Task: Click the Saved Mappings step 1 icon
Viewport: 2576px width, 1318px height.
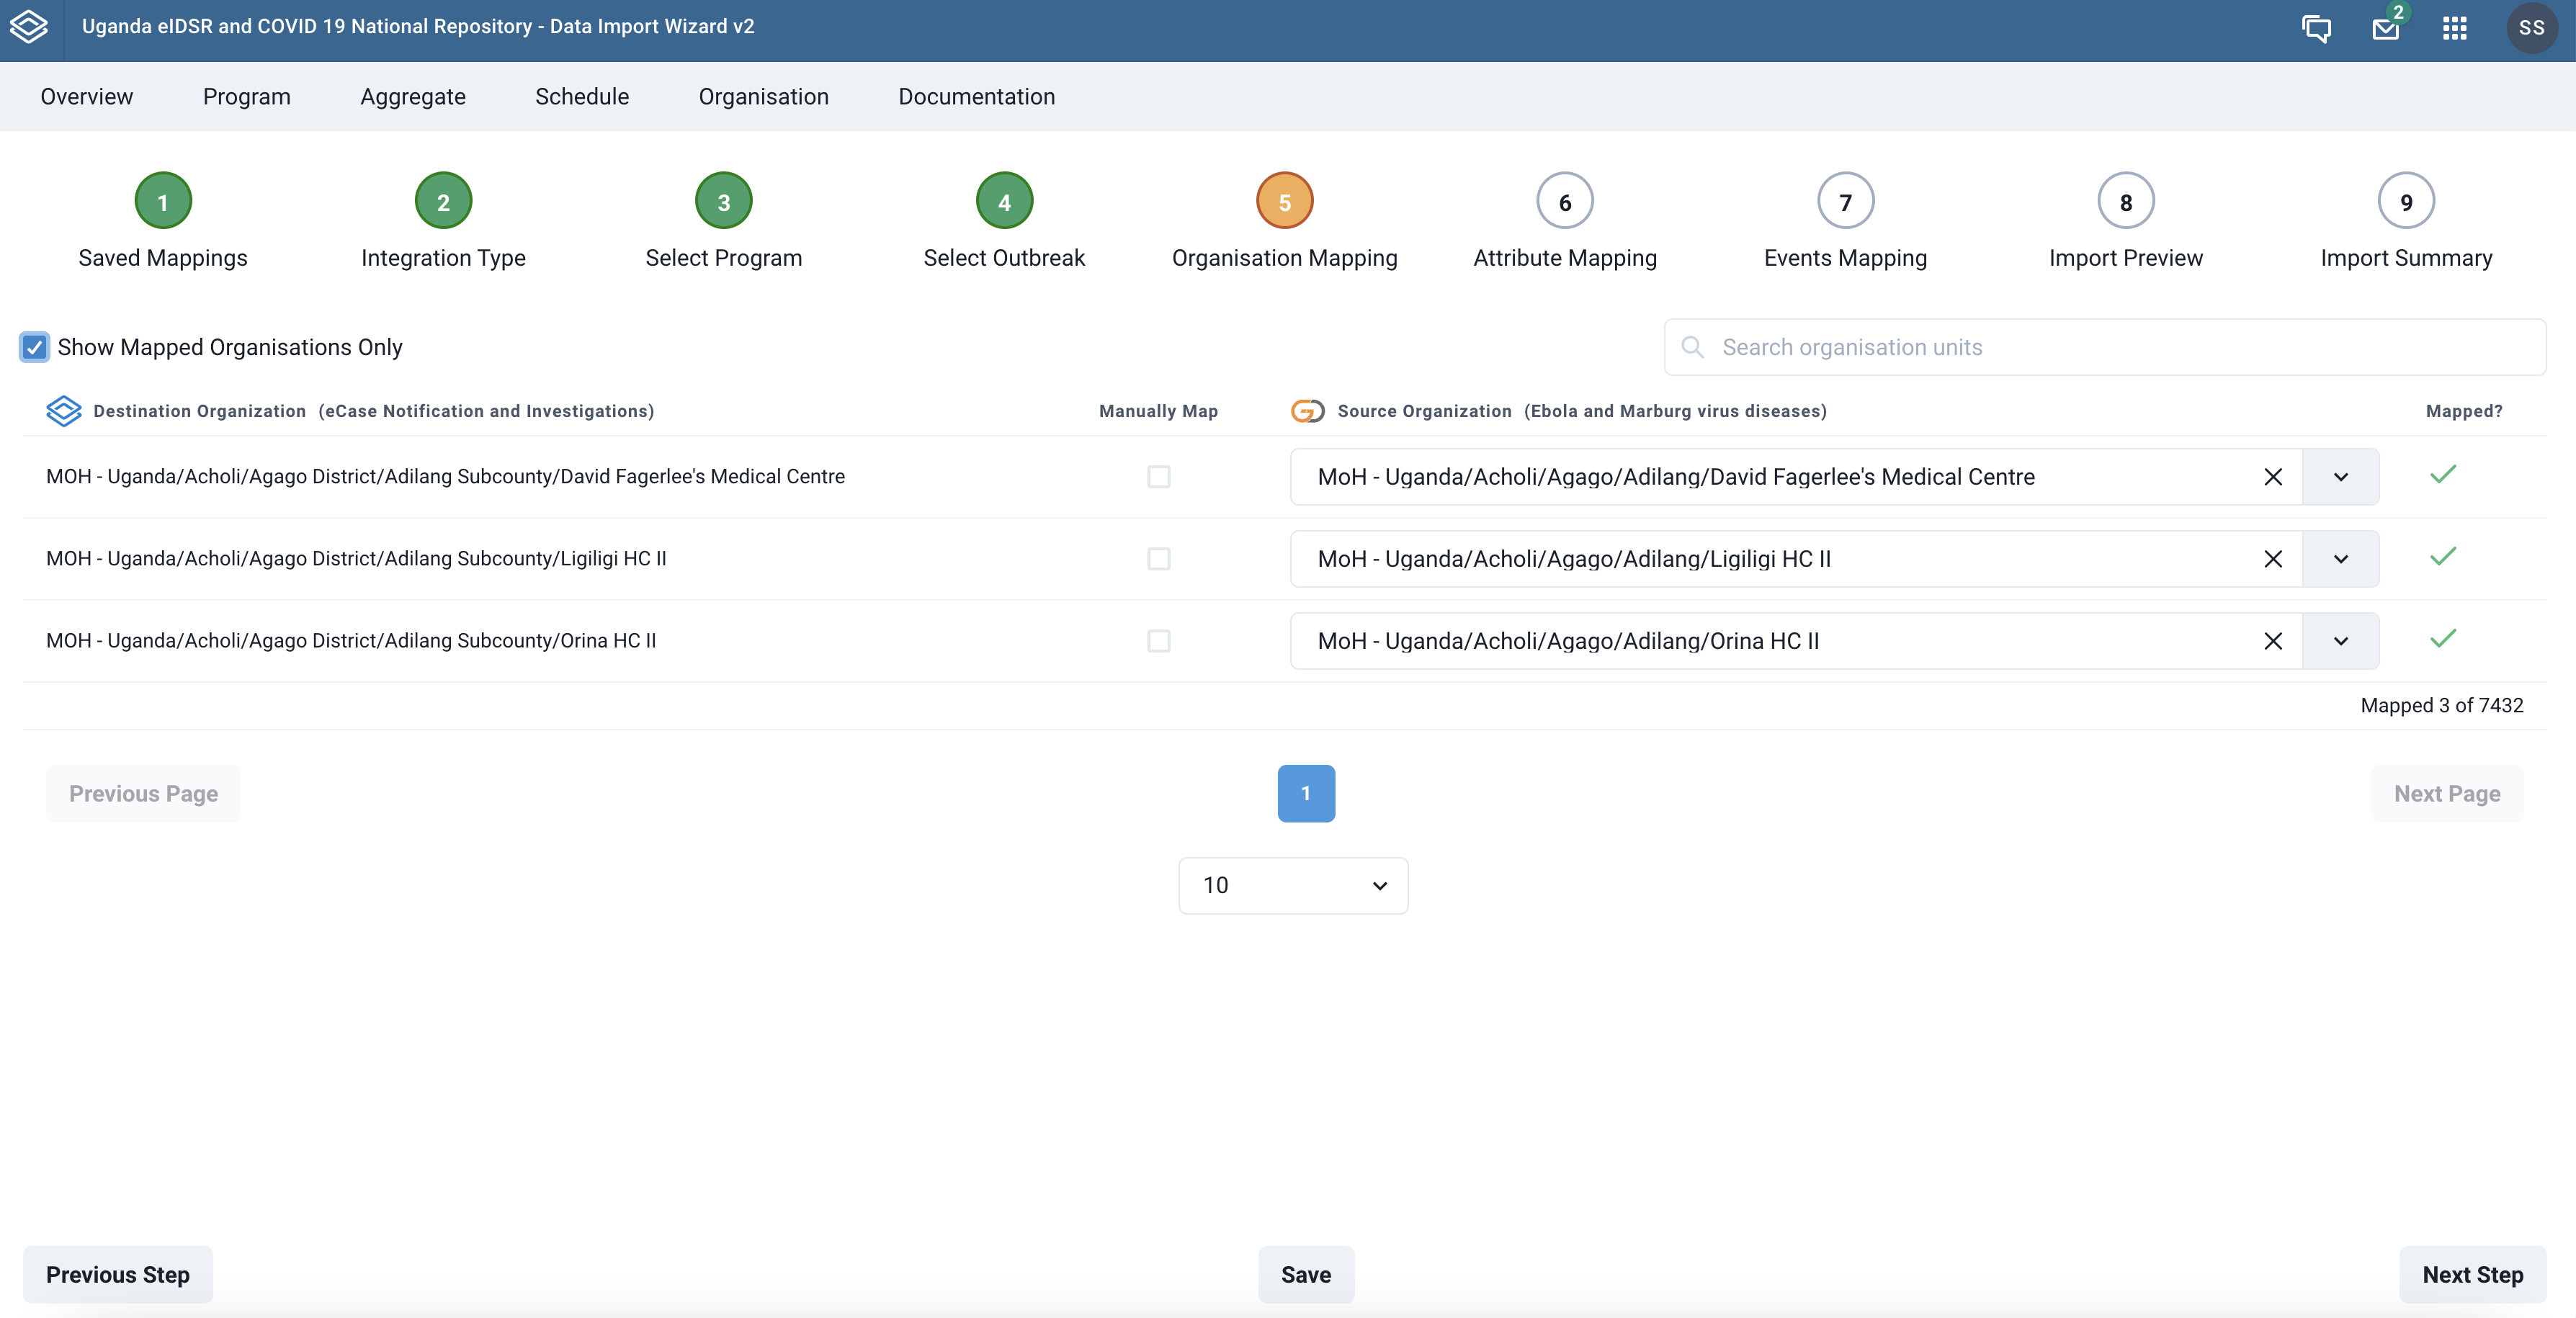Action: 161,200
